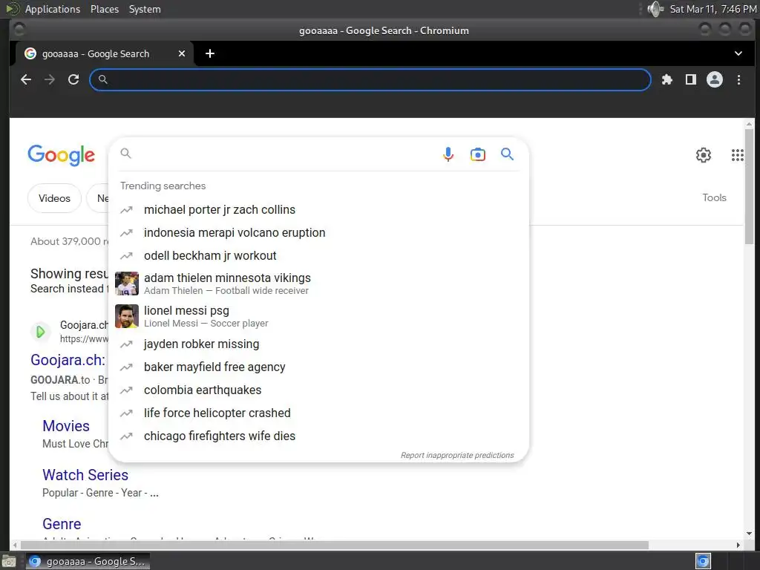Click the horizontal page scrollbar
The image size is (760, 570).
coord(335,546)
